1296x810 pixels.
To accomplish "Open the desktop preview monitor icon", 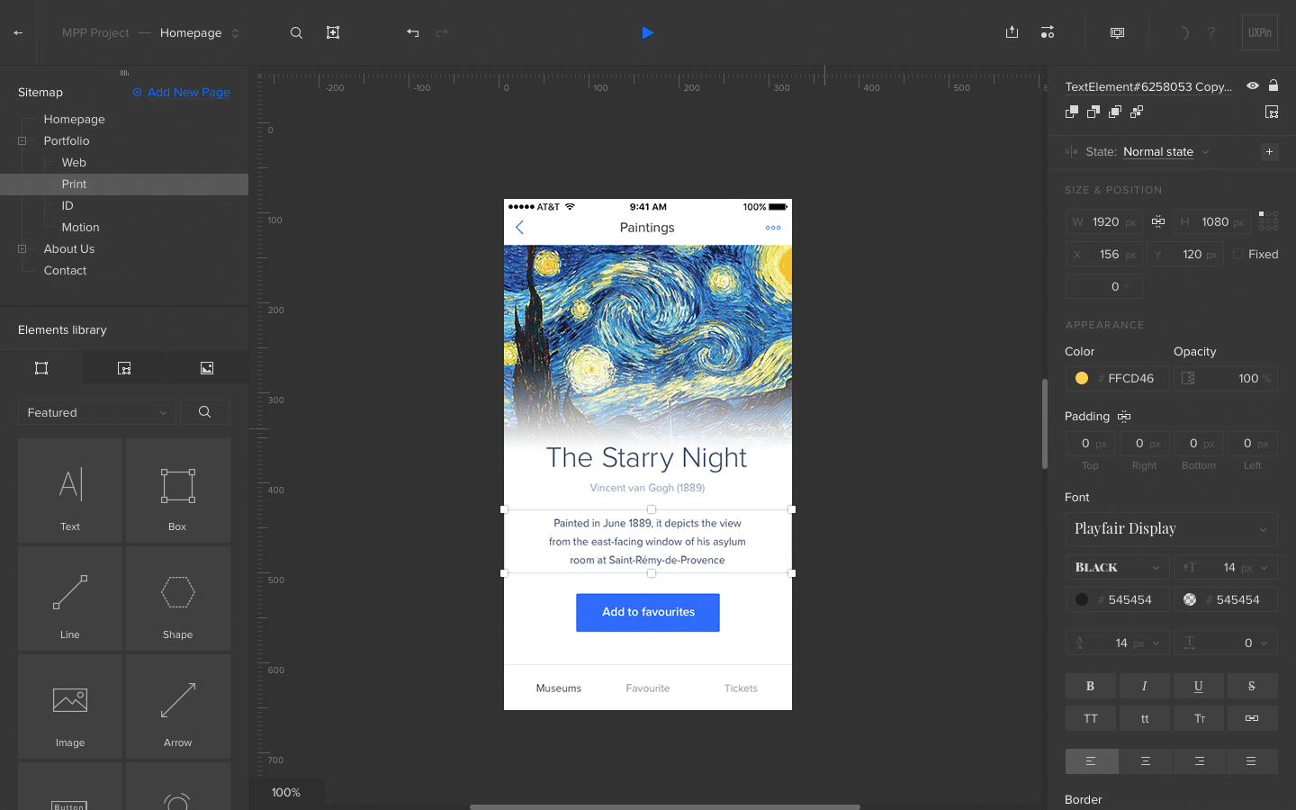I will 1116,32.
